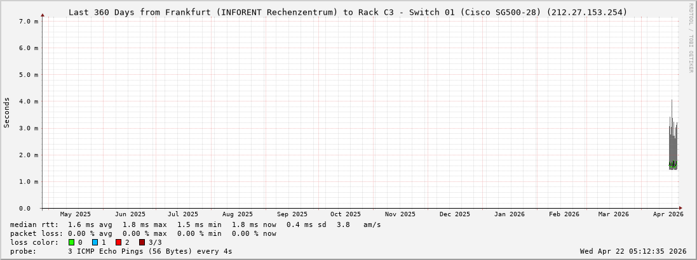The width and height of the screenshot is (697, 260).
Task: Click the dark red 3/3 loss swatch
Action: pos(142,242)
